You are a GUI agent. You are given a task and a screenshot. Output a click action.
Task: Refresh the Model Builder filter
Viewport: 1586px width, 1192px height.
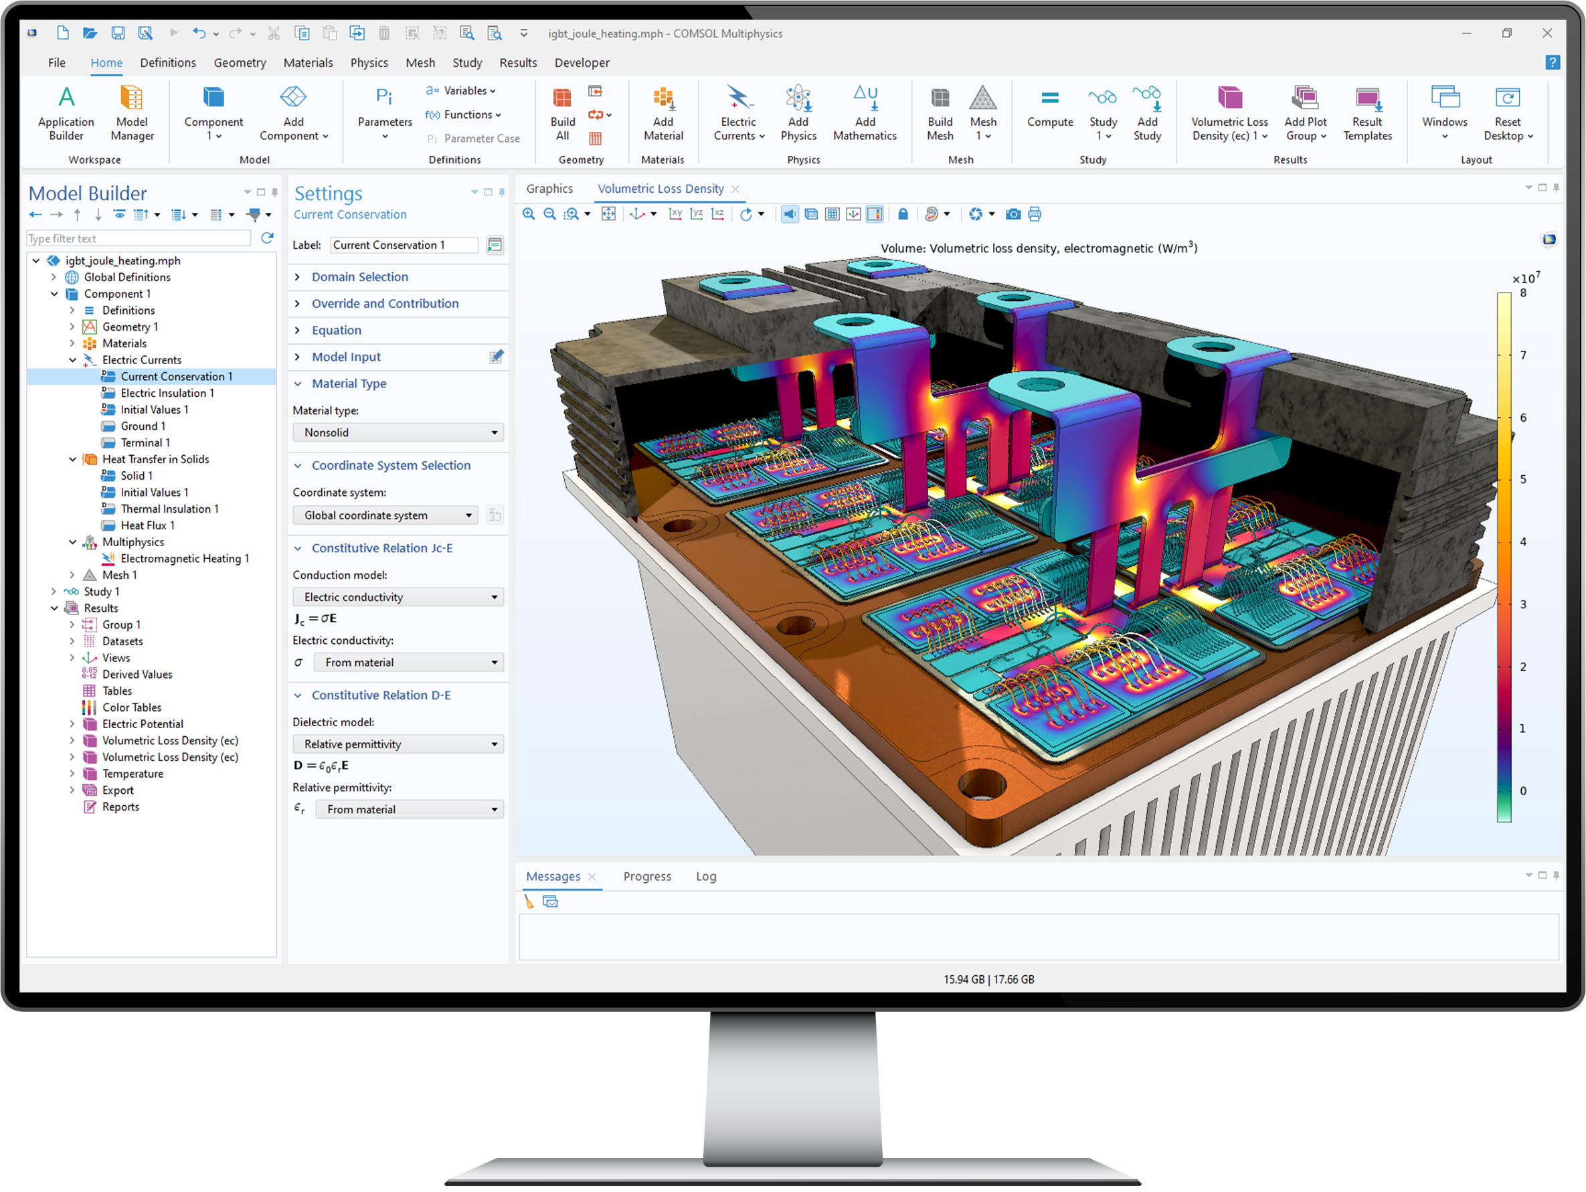click(267, 238)
